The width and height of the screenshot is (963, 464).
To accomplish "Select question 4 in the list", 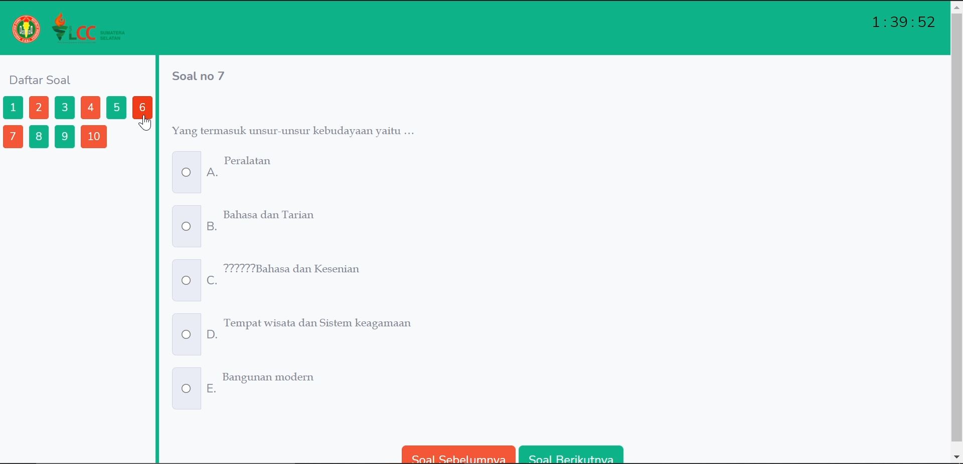I will click(x=90, y=108).
